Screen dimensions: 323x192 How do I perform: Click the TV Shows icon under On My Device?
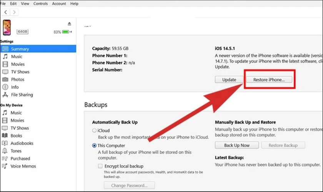(x=5, y=128)
